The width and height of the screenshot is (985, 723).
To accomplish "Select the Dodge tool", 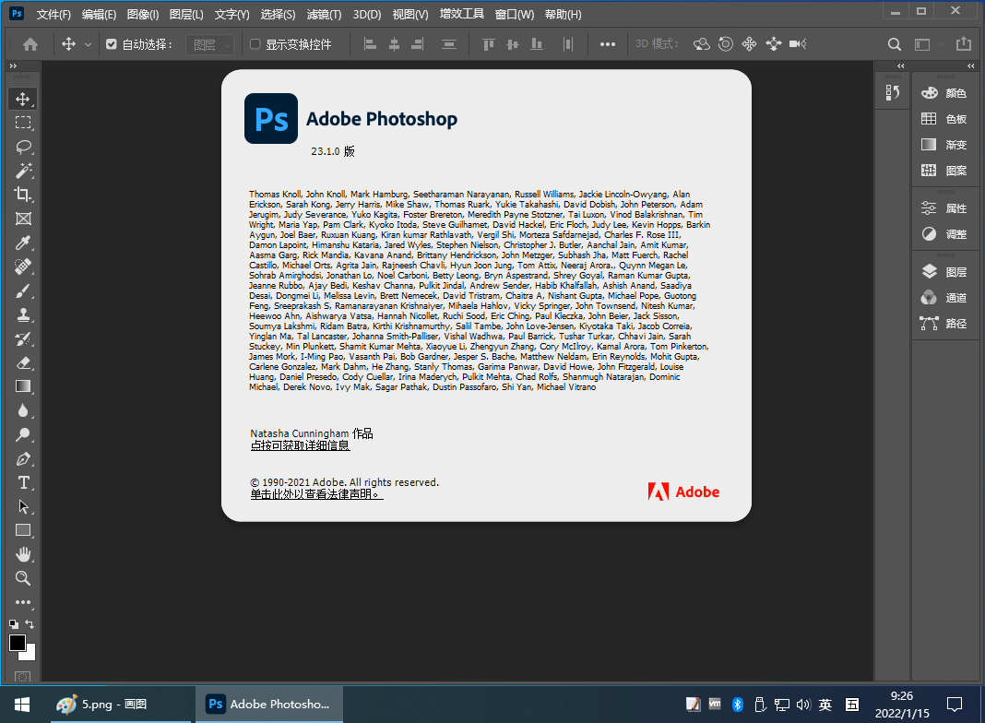I will tap(23, 434).
